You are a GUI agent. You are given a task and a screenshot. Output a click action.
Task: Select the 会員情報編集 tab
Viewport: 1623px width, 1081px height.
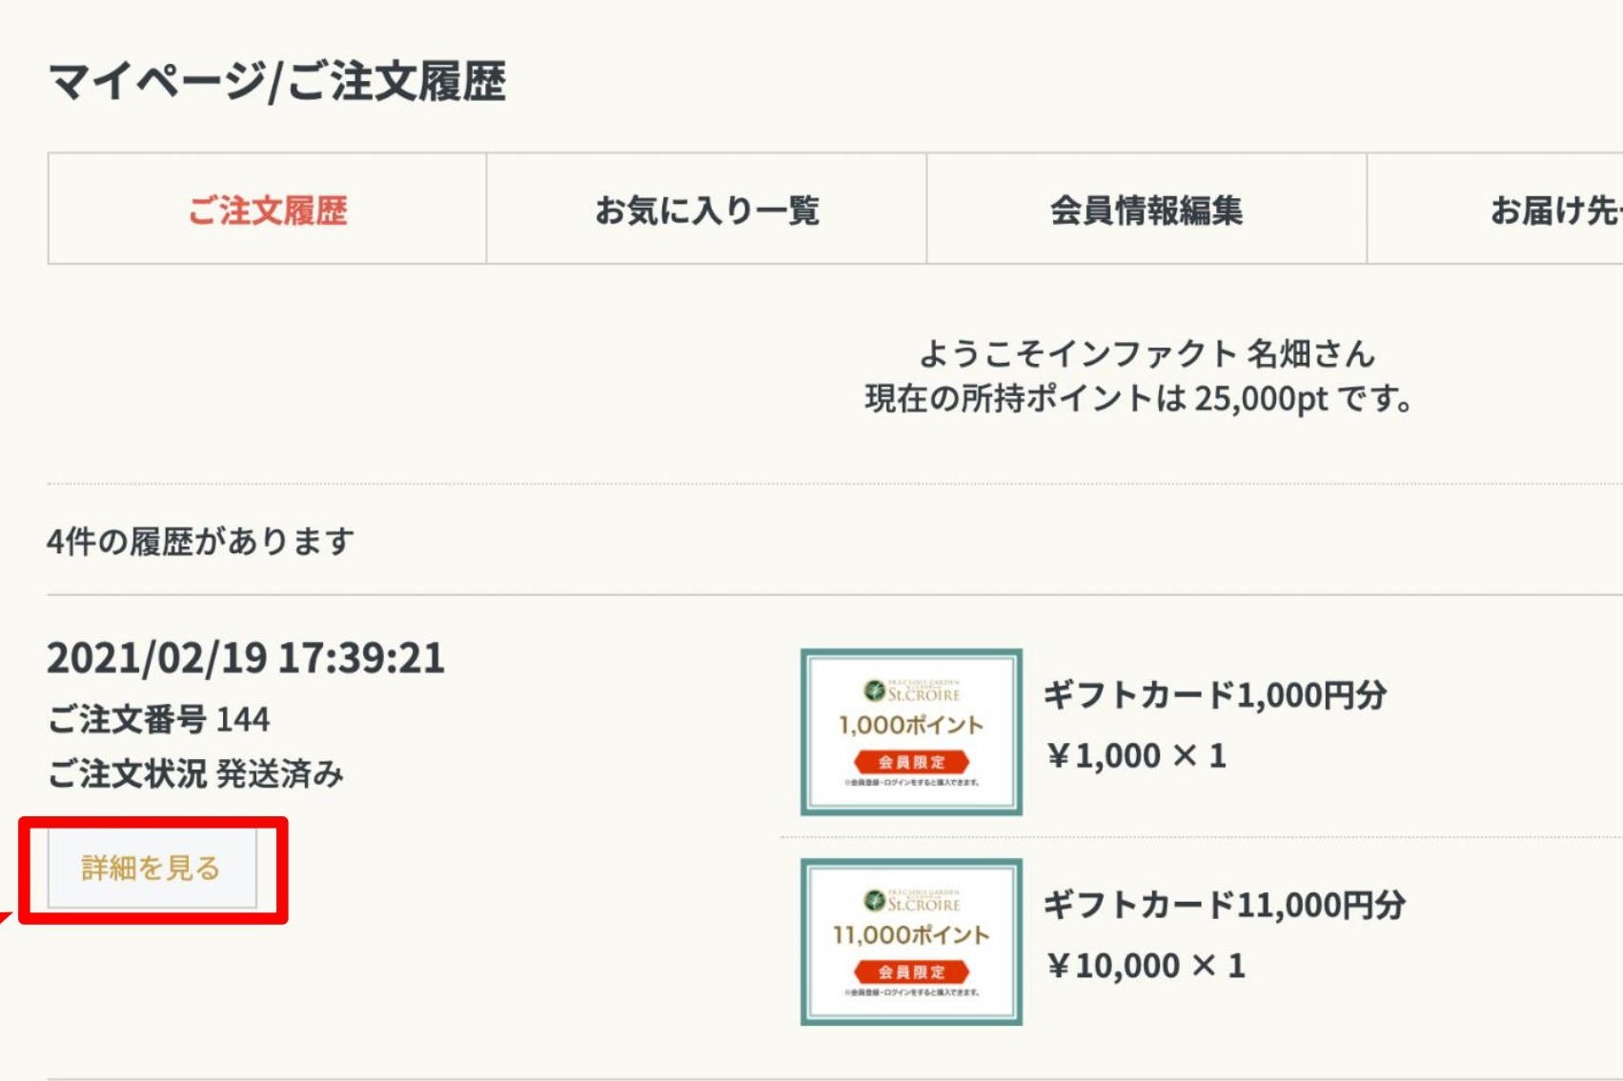(x=1146, y=210)
